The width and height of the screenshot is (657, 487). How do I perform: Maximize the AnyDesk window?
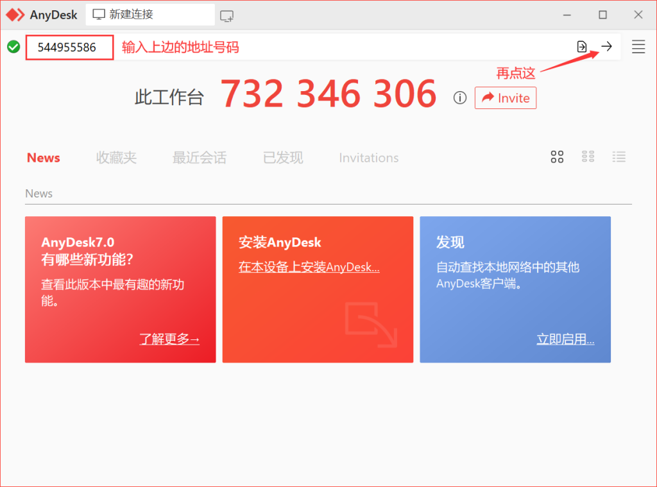(602, 15)
